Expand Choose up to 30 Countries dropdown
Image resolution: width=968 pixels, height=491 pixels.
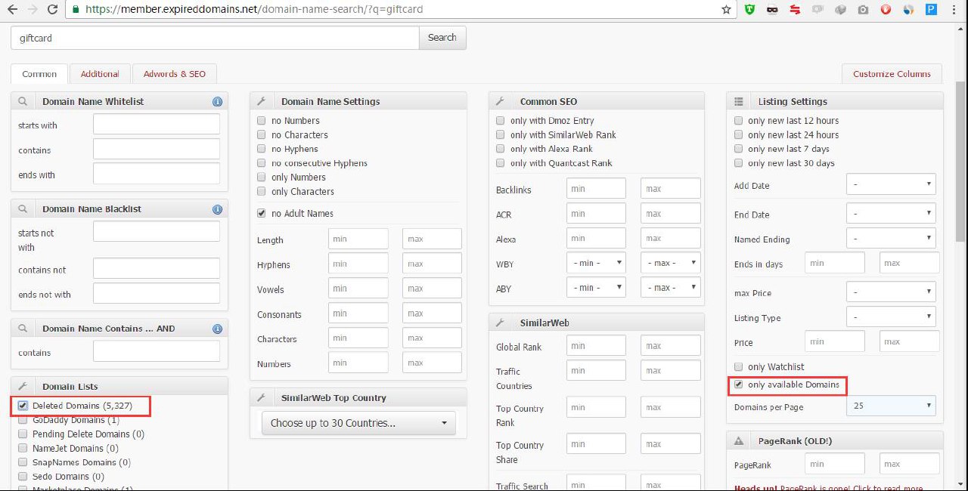[x=358, y=423]
